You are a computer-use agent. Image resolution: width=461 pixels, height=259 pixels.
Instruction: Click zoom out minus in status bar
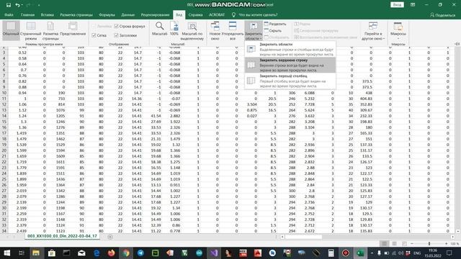(412, 244)
